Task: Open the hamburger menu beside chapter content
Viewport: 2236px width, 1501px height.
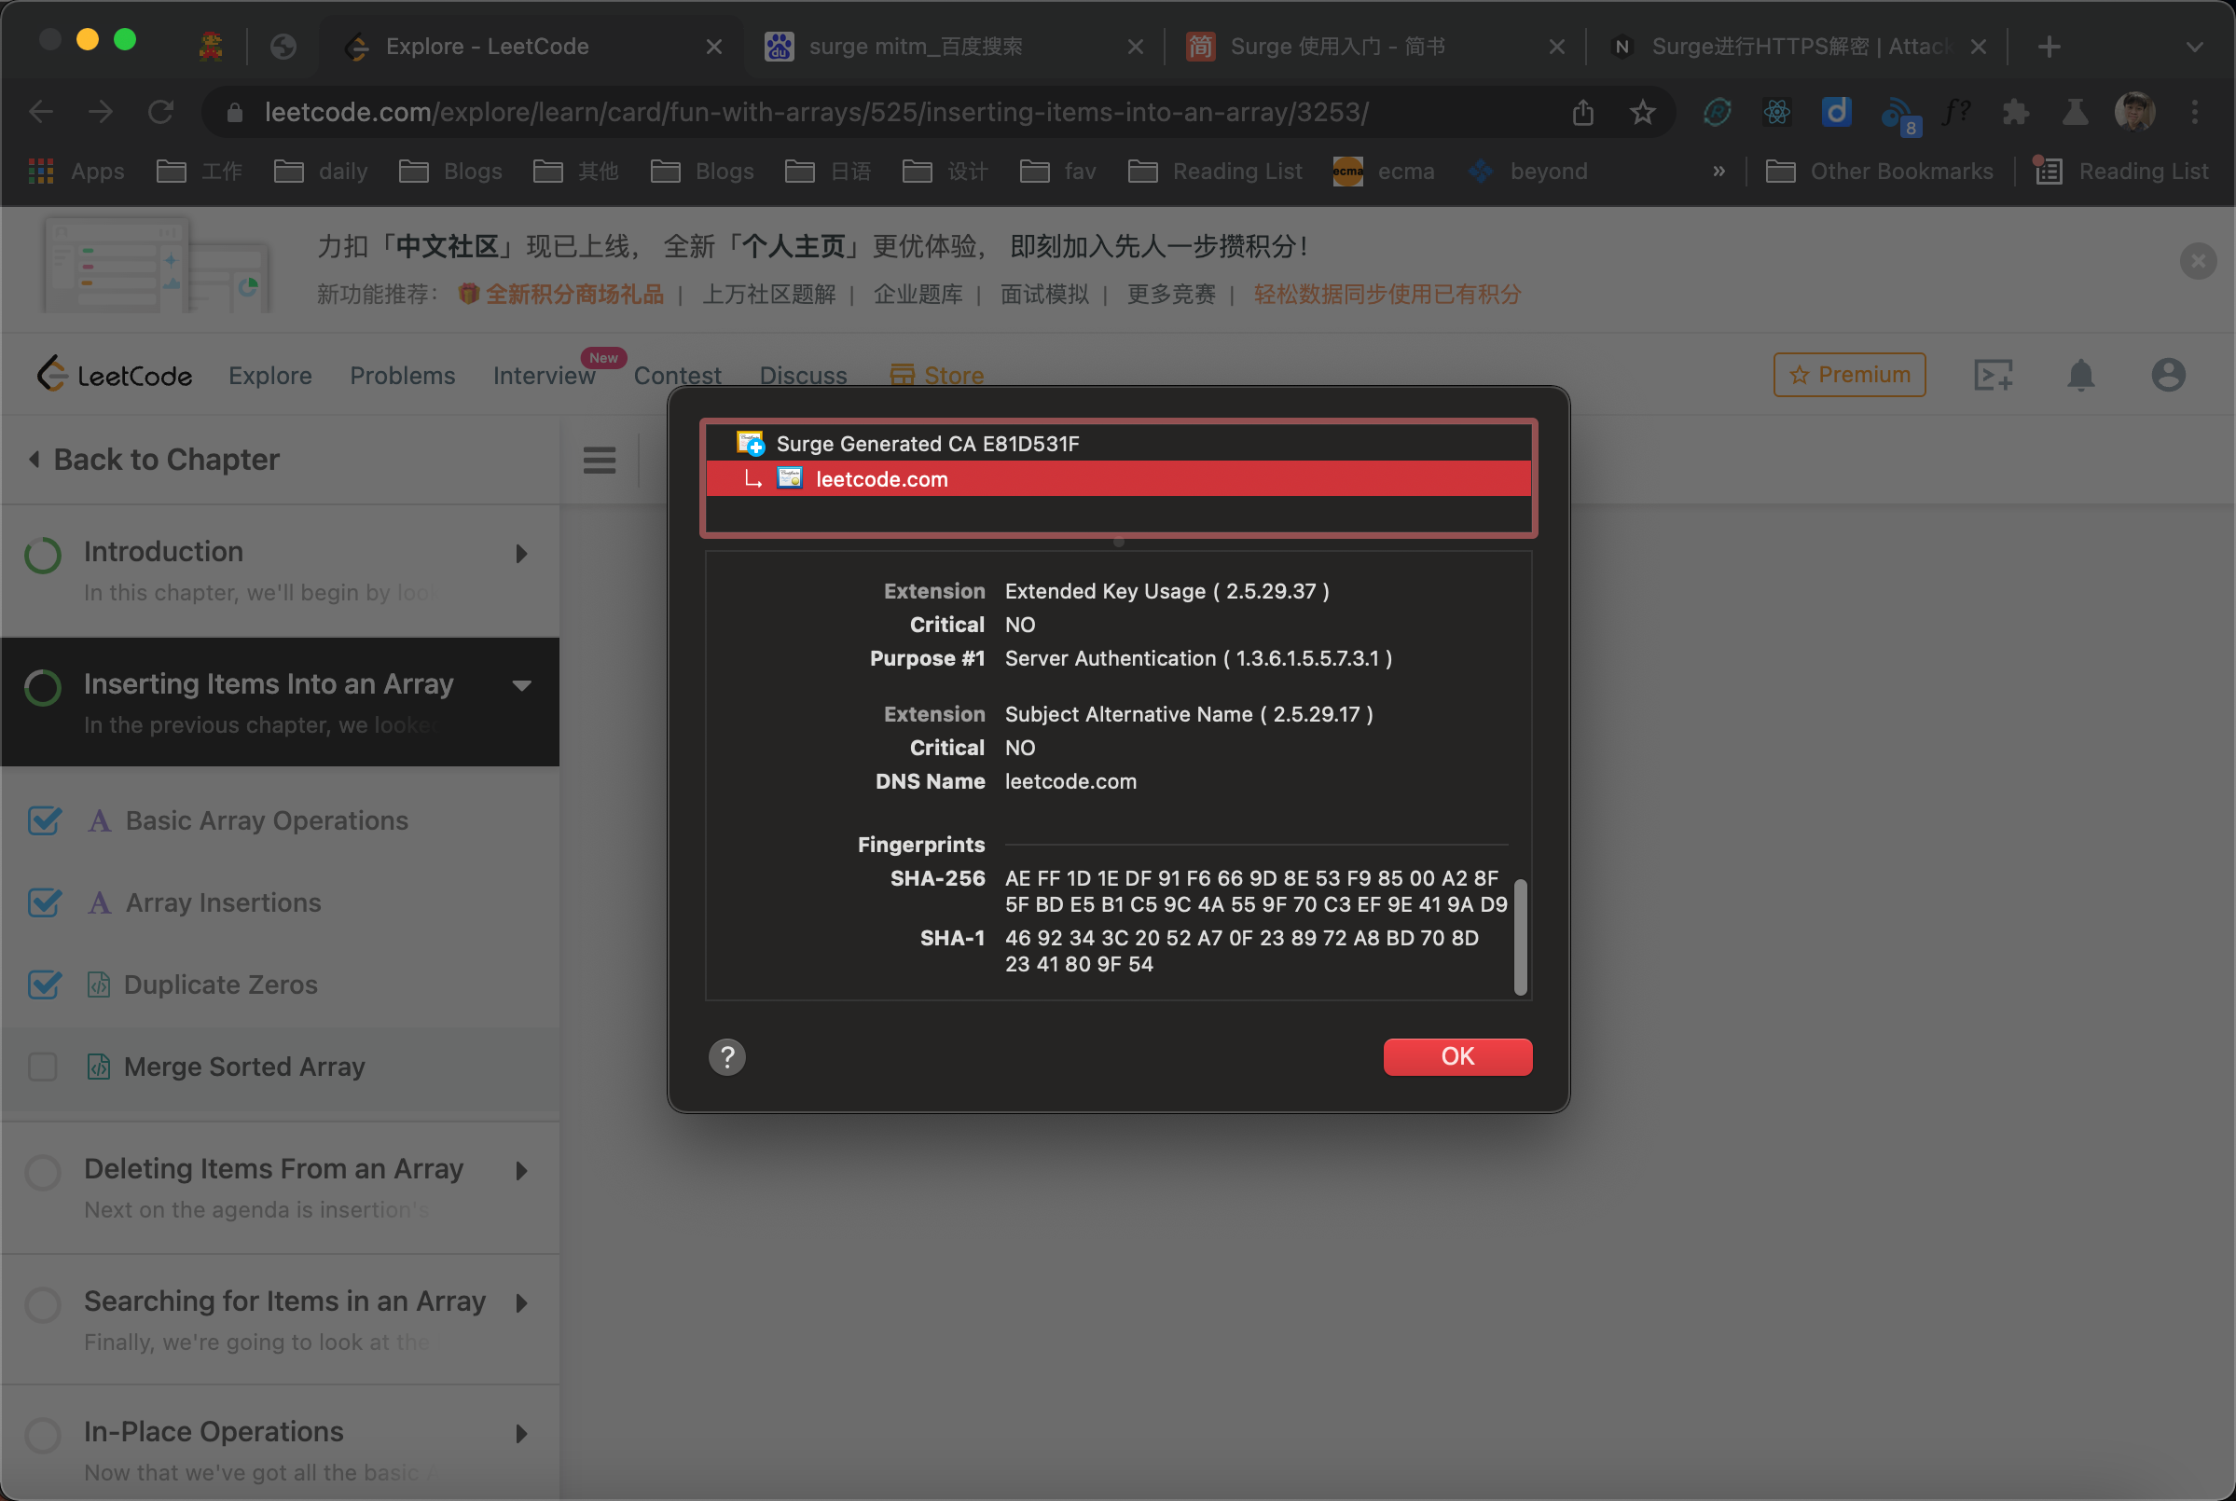Action: (x=600, y=460)
